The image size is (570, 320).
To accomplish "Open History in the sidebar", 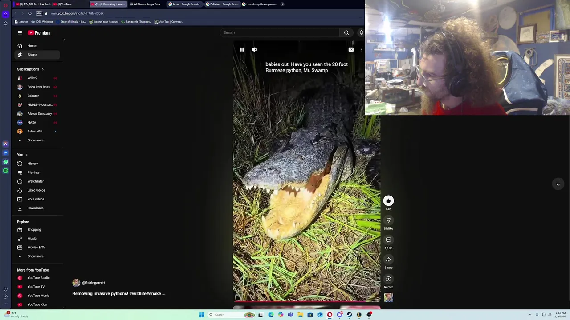I will coord(37,164).
